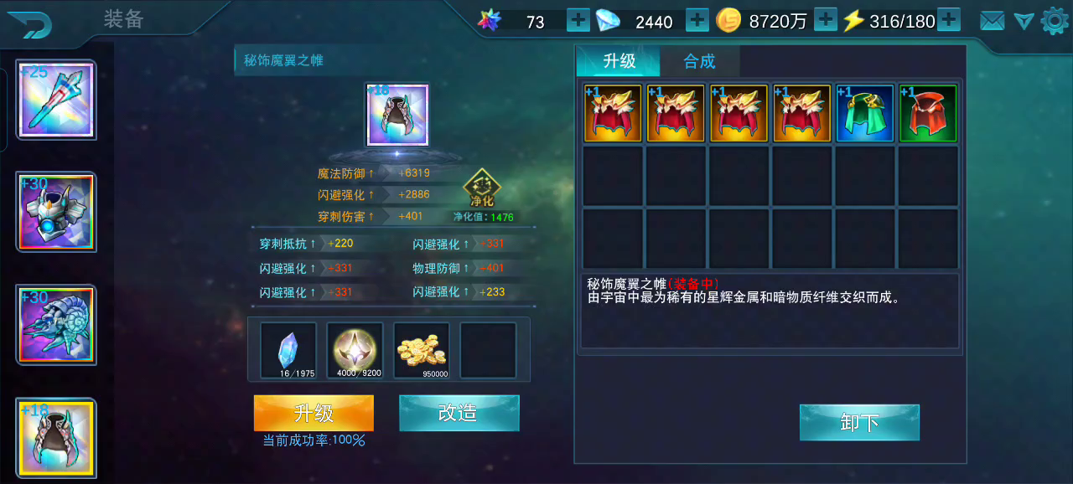The width and height of the screenshot is (1073, 484).
Task: Select the +18 cloak equipment slot
Action: pyautogui.click(x=56, y=437)
